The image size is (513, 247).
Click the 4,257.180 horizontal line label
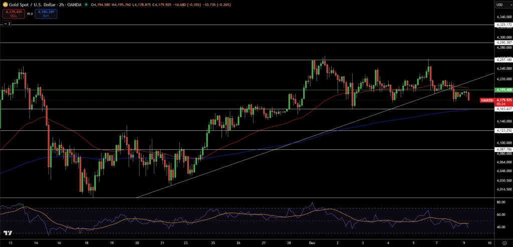click(503, 60)
